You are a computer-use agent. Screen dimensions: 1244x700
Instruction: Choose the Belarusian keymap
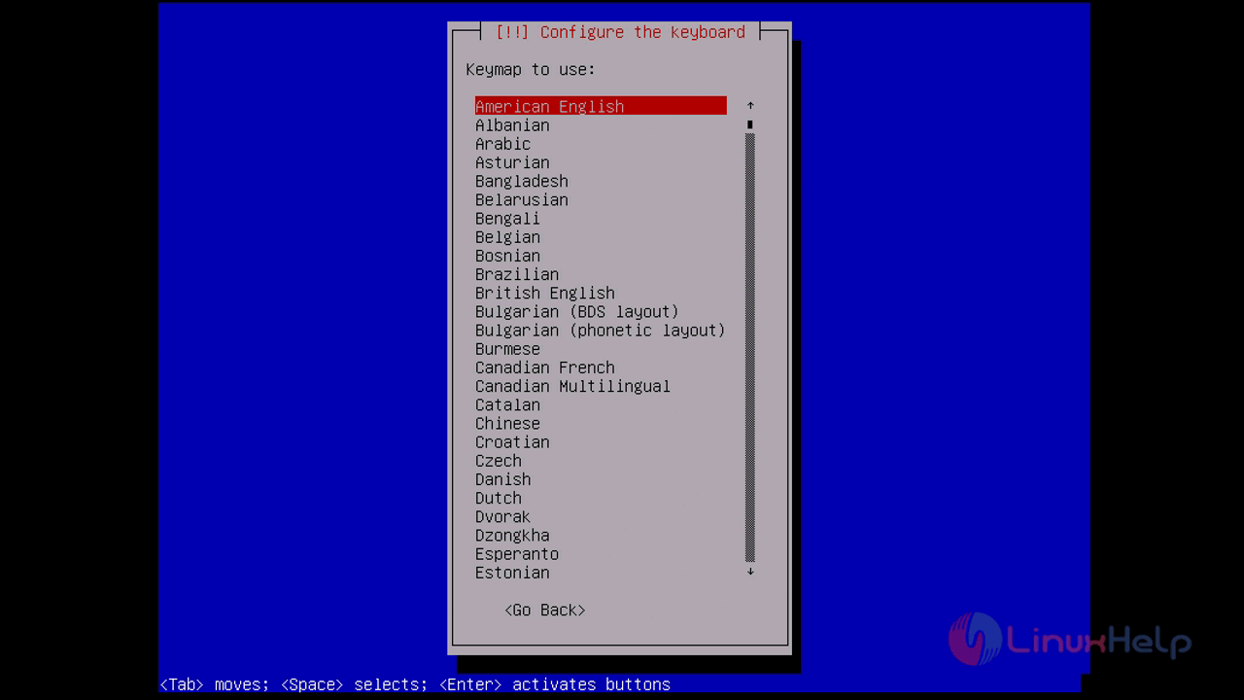click(x=522, y=199)
